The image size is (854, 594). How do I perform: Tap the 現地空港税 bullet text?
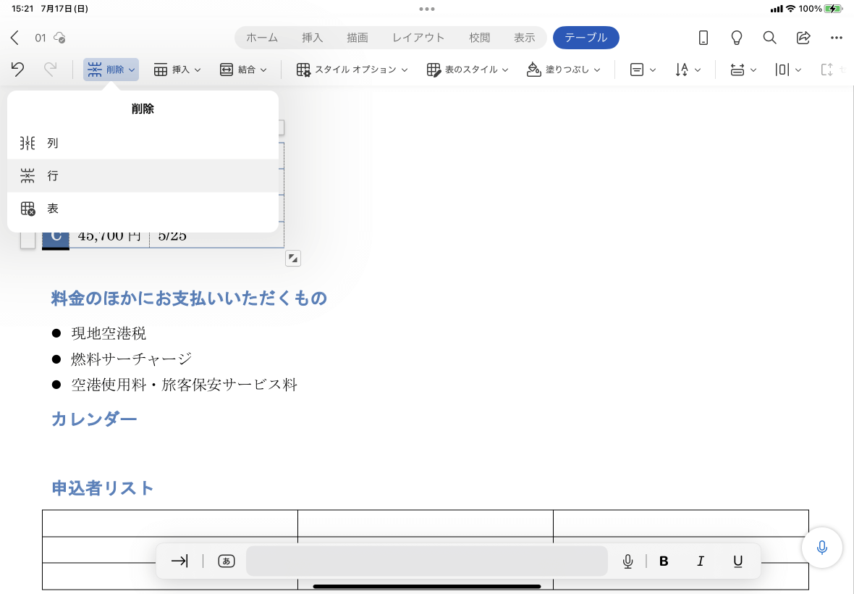click(x=109, y=333)
